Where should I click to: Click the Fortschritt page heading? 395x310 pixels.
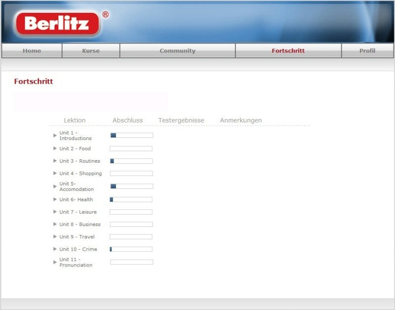click(34, 81)
